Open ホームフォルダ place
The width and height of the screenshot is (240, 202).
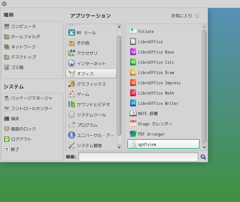pyautogui.click(x=22, y=37)
